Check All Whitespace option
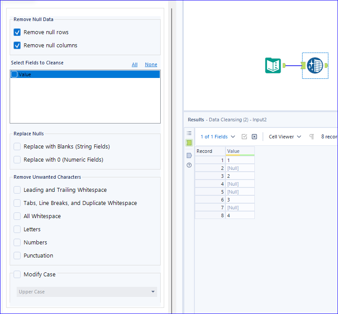This screenshot has height=314, width=338. (17, 216)
